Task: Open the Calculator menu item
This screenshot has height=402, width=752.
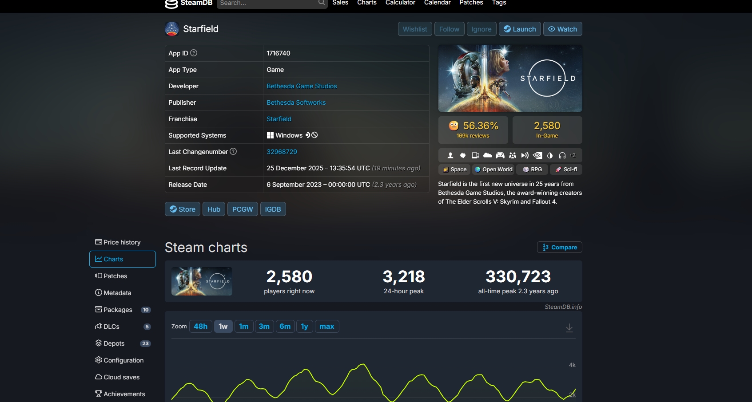Action: (x=400, y=3)
